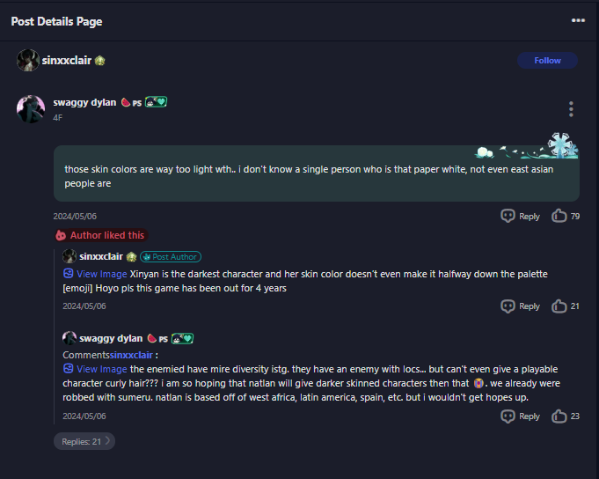
Task: Like sinxxclair's reply with 21 likes
Action: click(559, 306)
